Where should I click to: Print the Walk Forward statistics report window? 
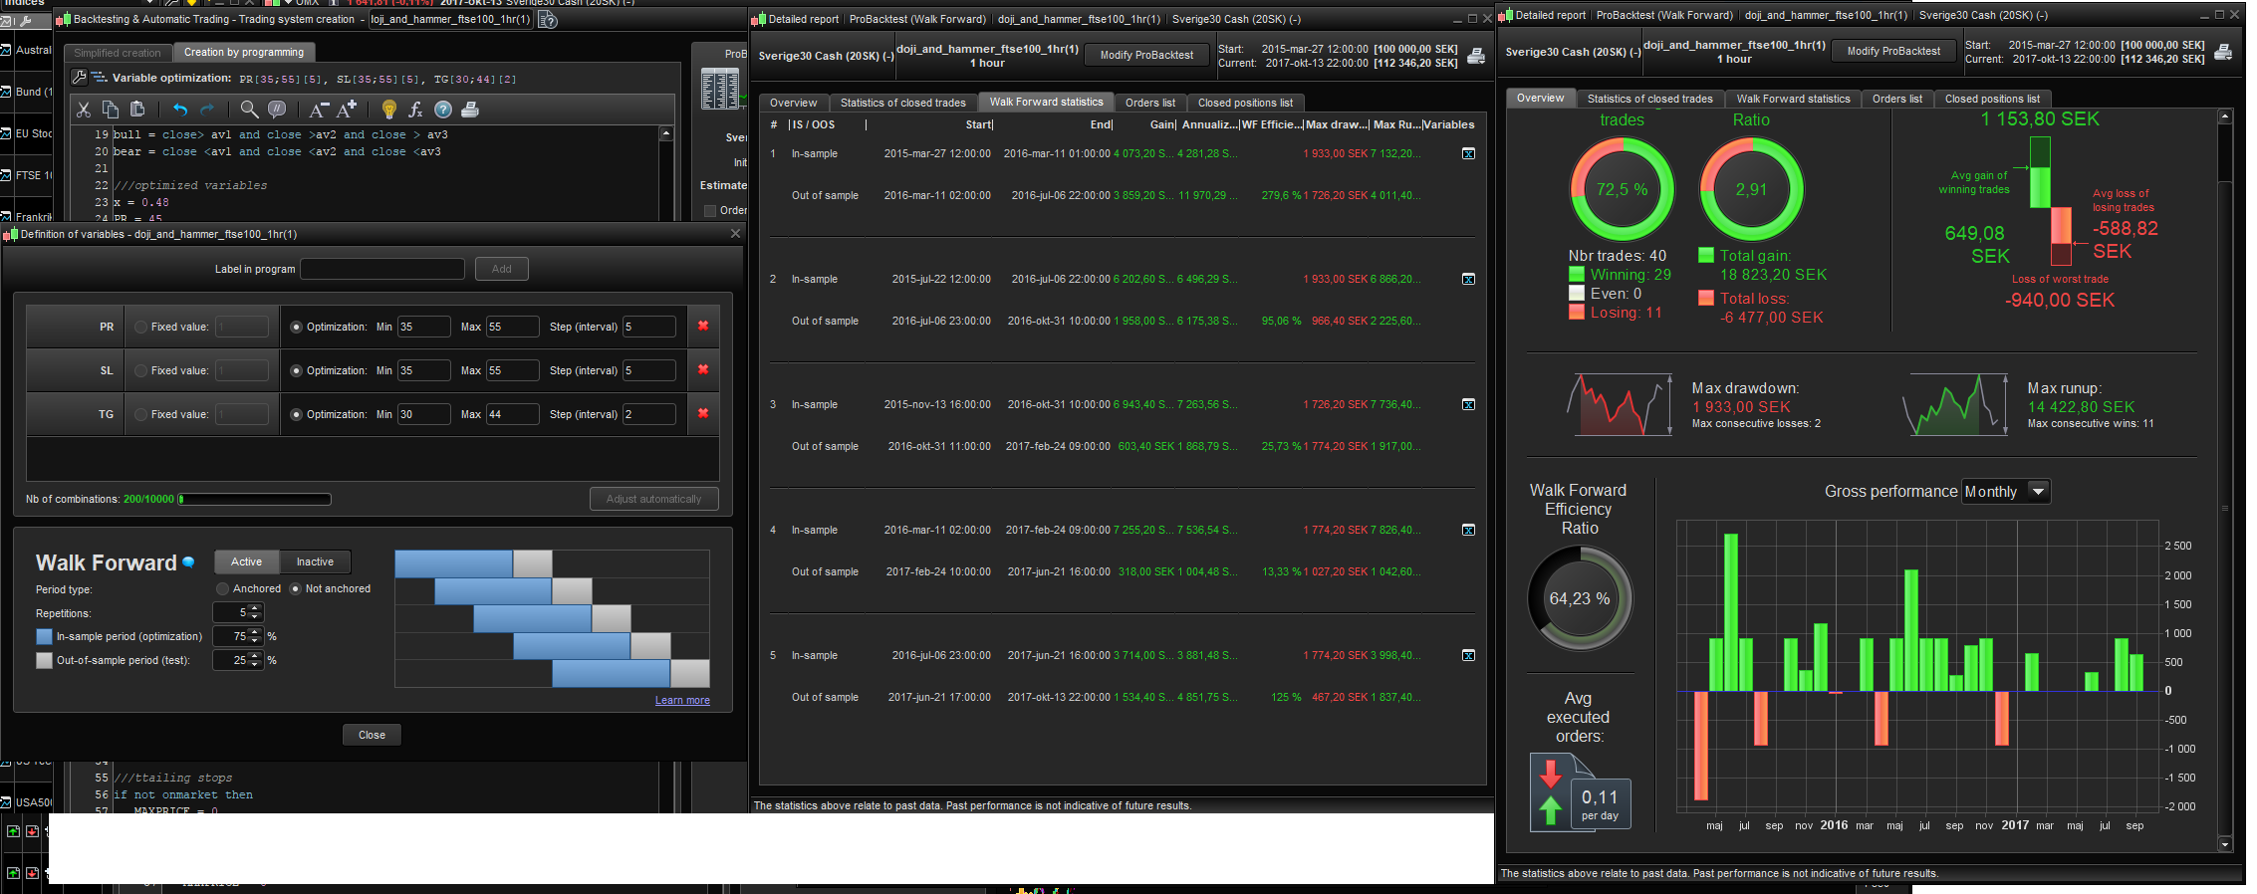(1476, 56)
